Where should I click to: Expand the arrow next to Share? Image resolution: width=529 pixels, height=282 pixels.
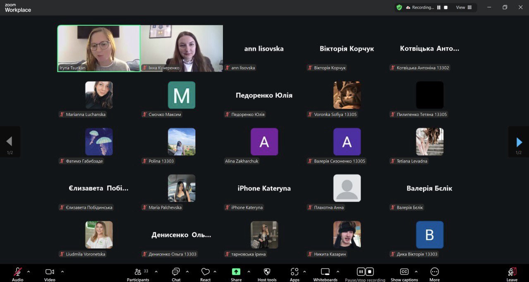249,272
